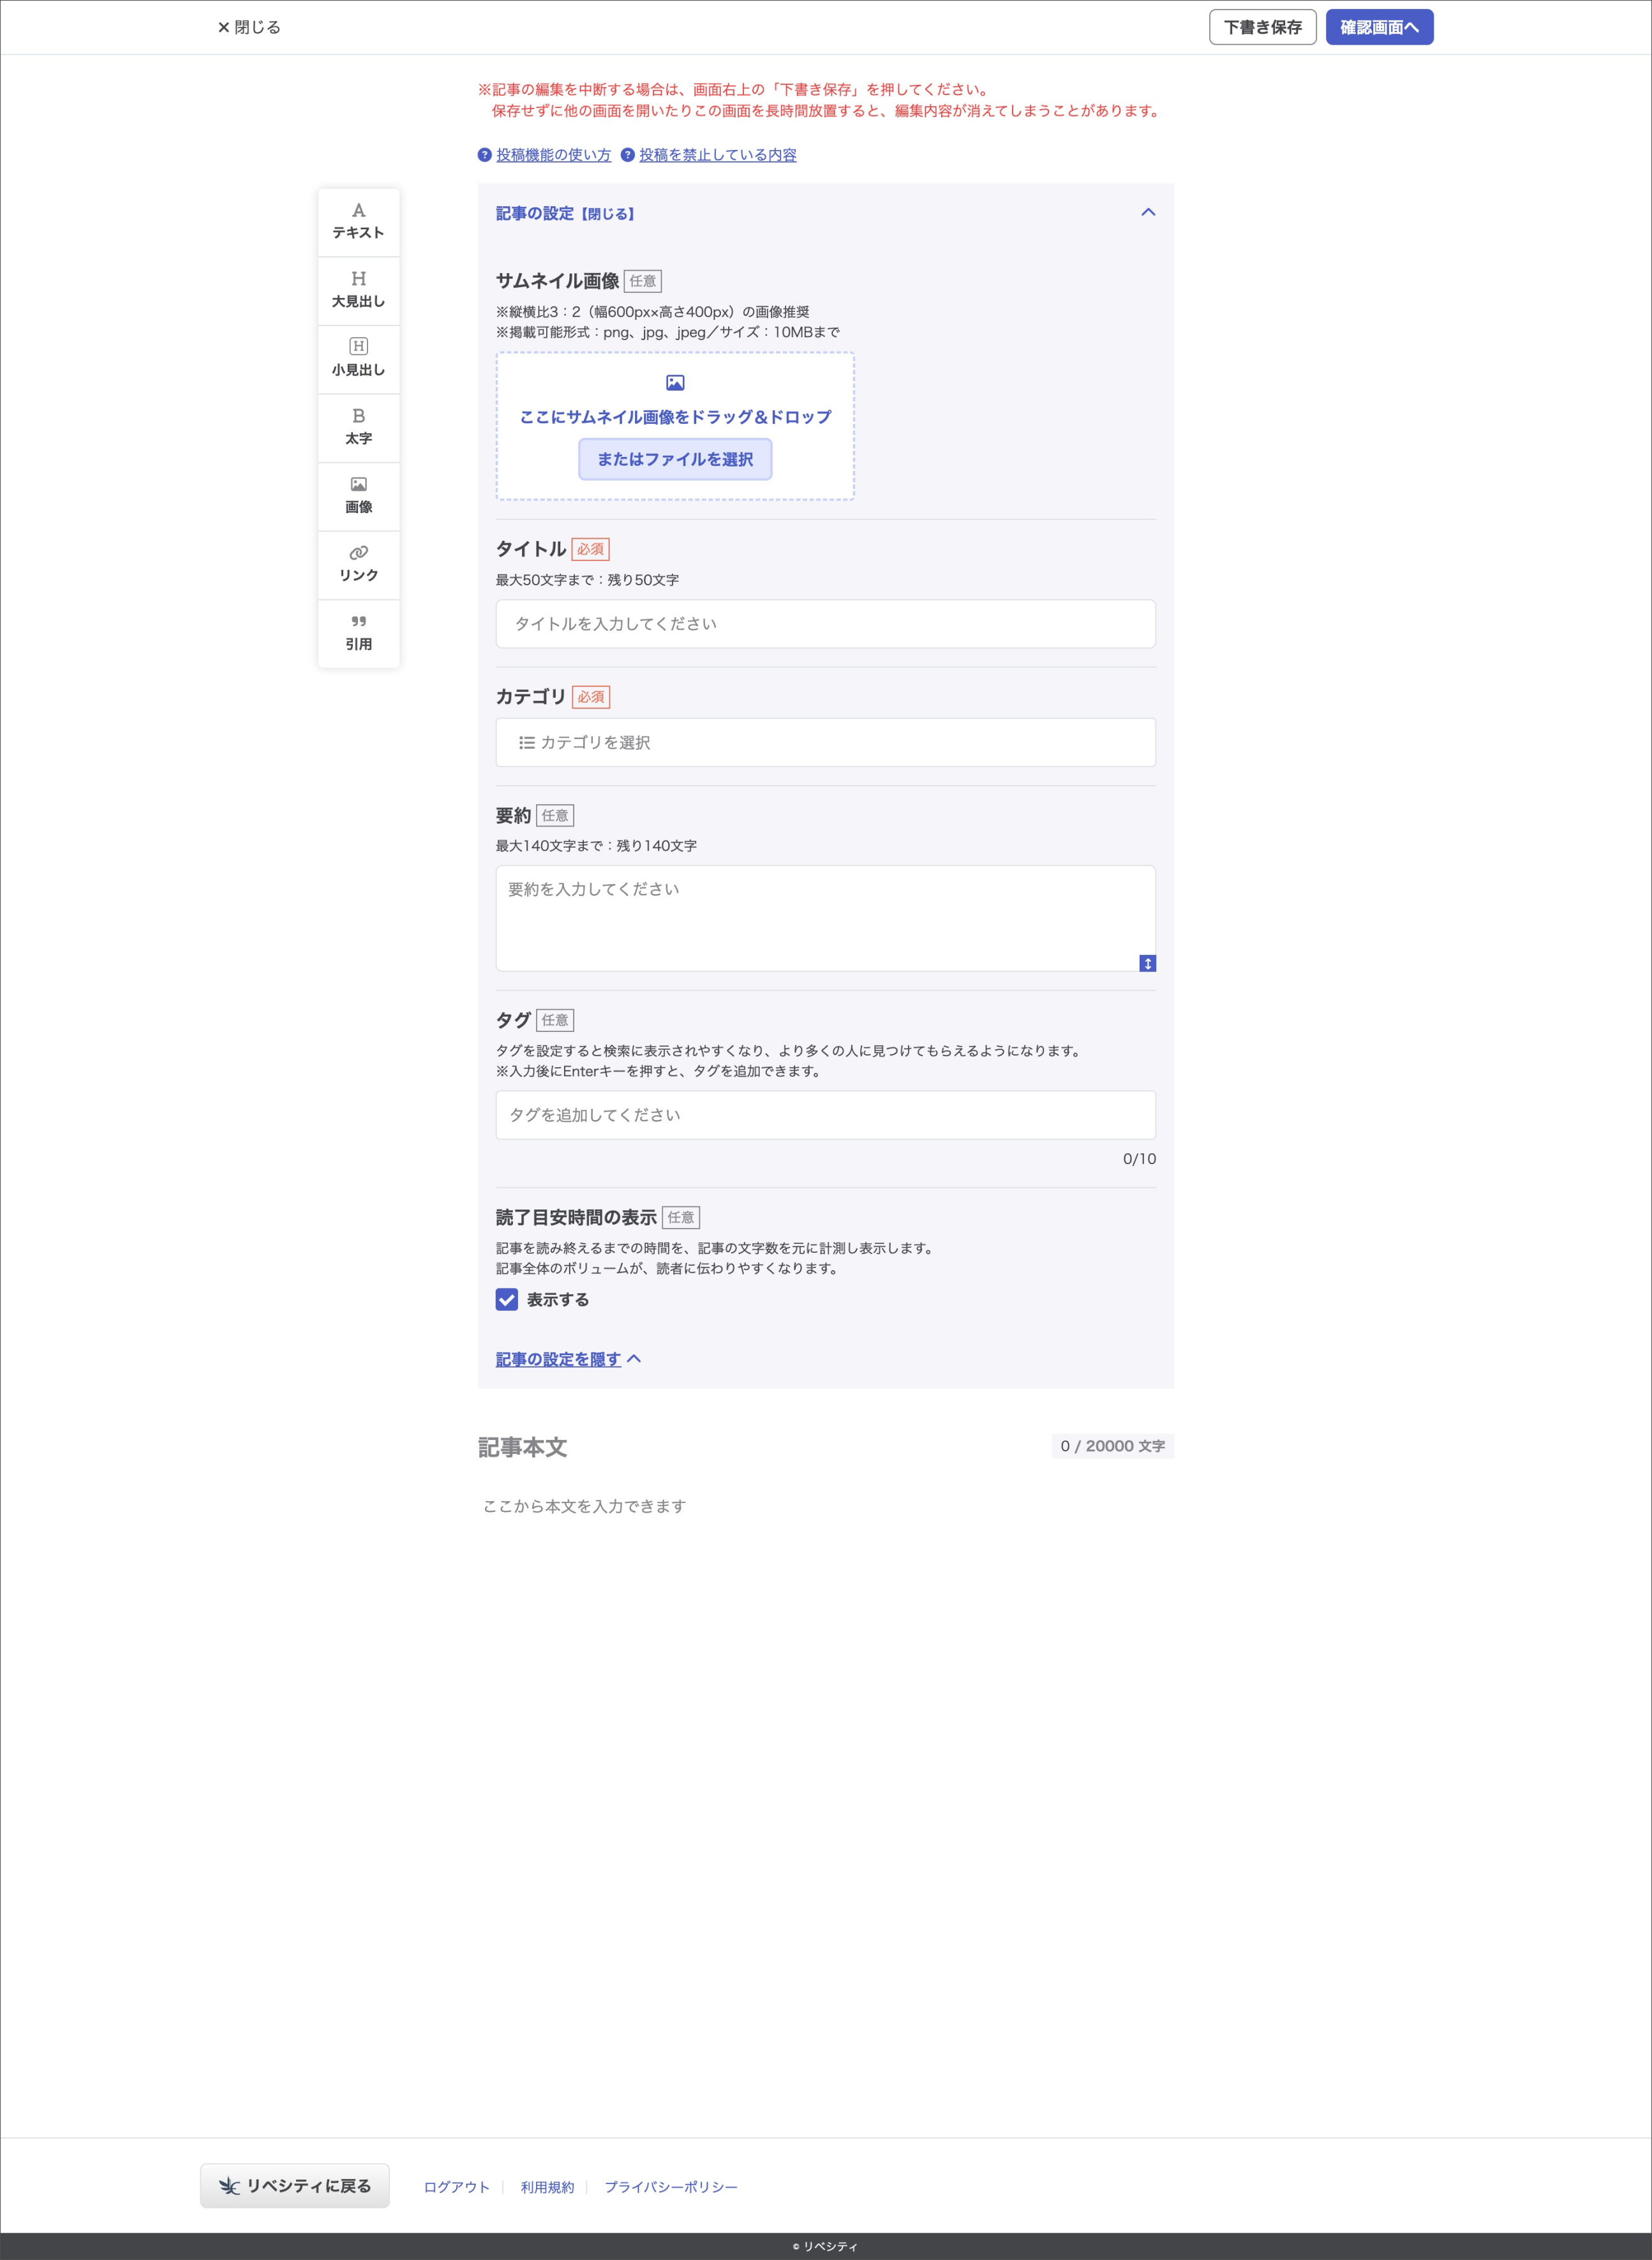The height and width of the screenshot is (2260, 1652).
Task: Focus the タイトル input field
Action: click(x=825, y=624)
